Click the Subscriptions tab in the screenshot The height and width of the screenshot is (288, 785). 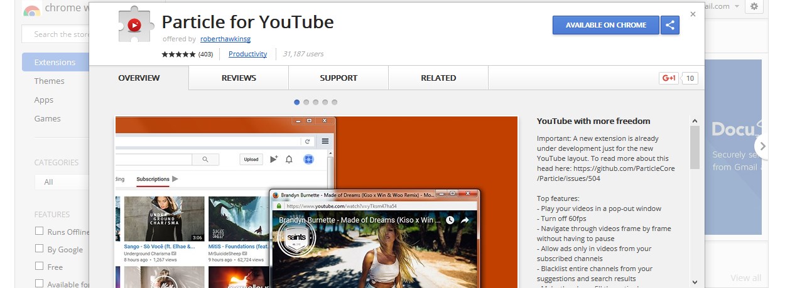coord(153,179)
